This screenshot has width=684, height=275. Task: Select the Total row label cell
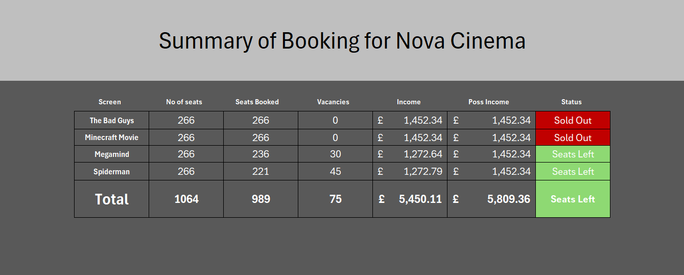click(112, 199)
